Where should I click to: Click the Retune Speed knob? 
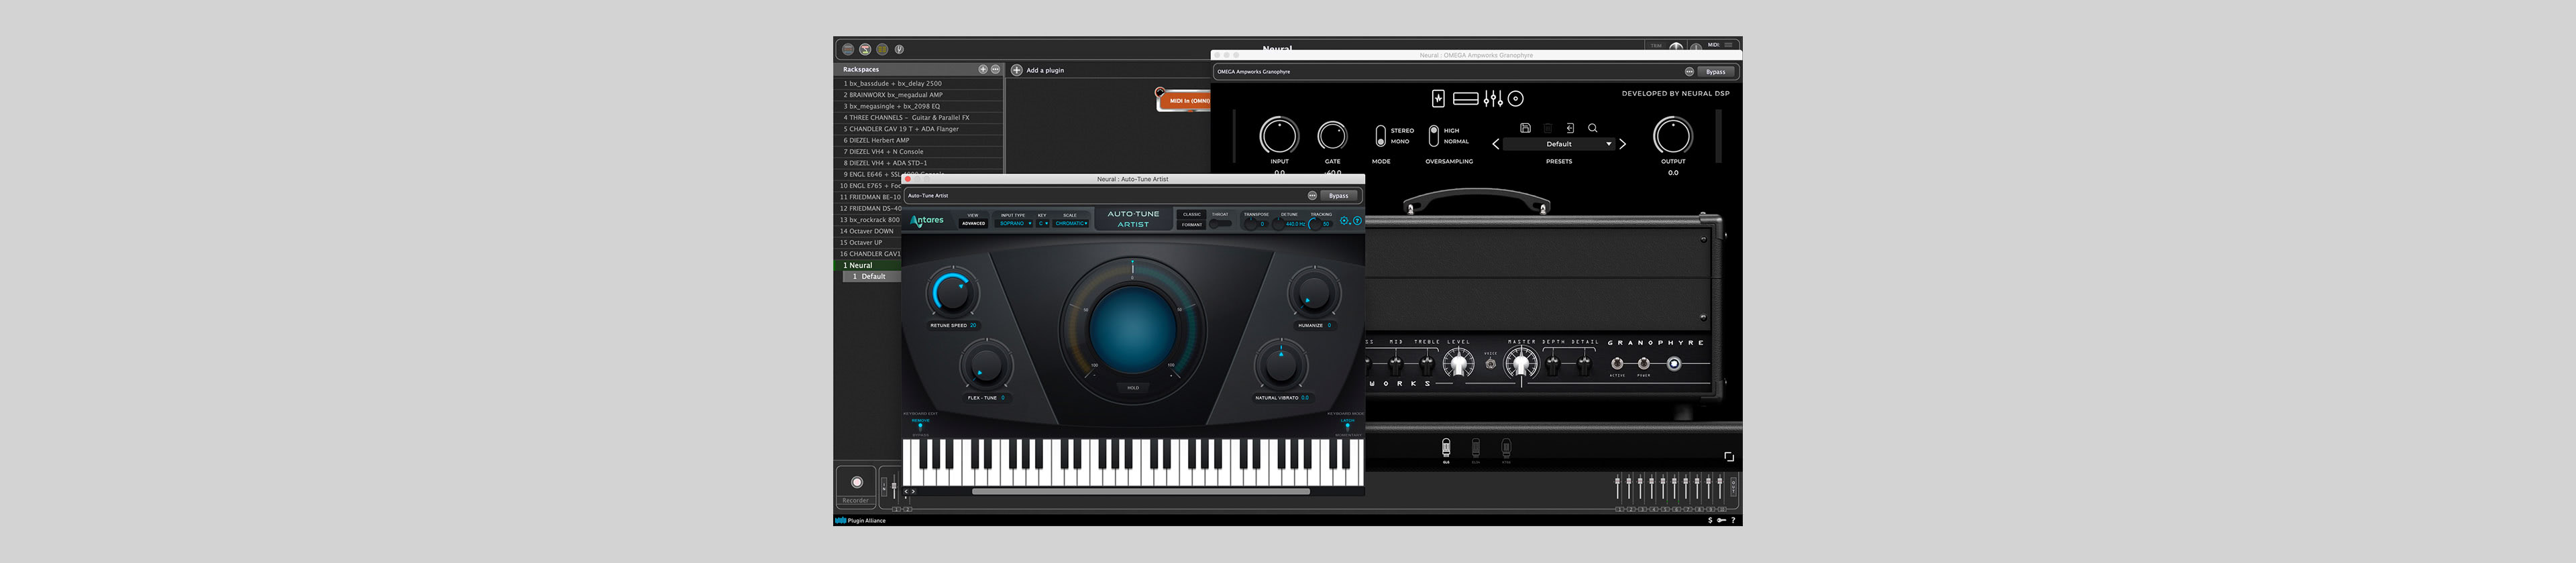952,294
